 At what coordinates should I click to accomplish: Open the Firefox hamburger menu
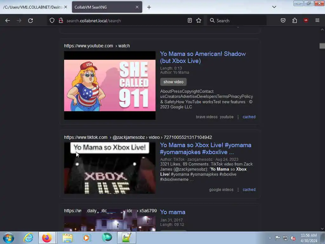click(317, 20)
